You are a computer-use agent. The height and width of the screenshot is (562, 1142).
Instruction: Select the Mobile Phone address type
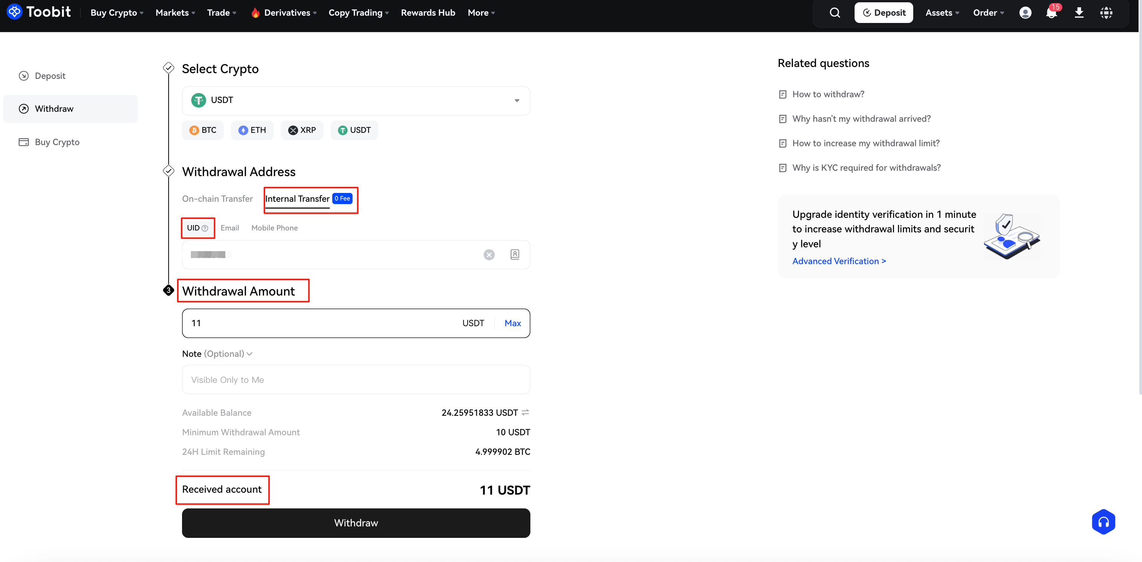click(x=274, y=228)
